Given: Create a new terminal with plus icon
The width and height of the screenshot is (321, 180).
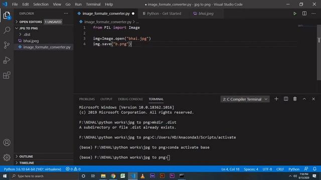Looking at the screenshot, I should coord(276,99).
